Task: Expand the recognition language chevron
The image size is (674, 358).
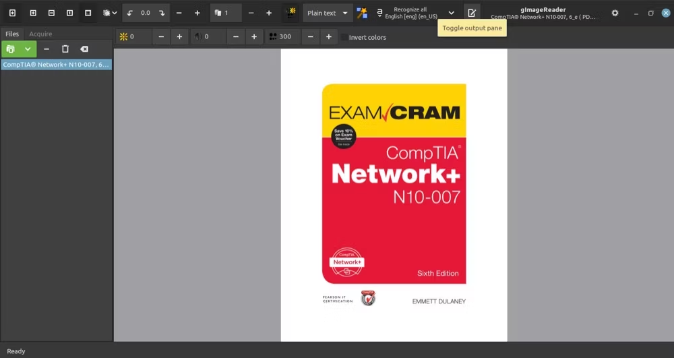Action: pos(452,13)
